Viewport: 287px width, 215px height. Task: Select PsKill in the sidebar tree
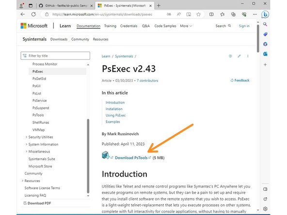[36, 86]
